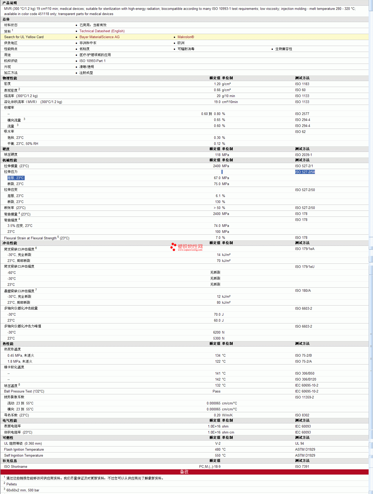Click the '> 50' elongation value
373x494 pixels.
pos(217,208)
